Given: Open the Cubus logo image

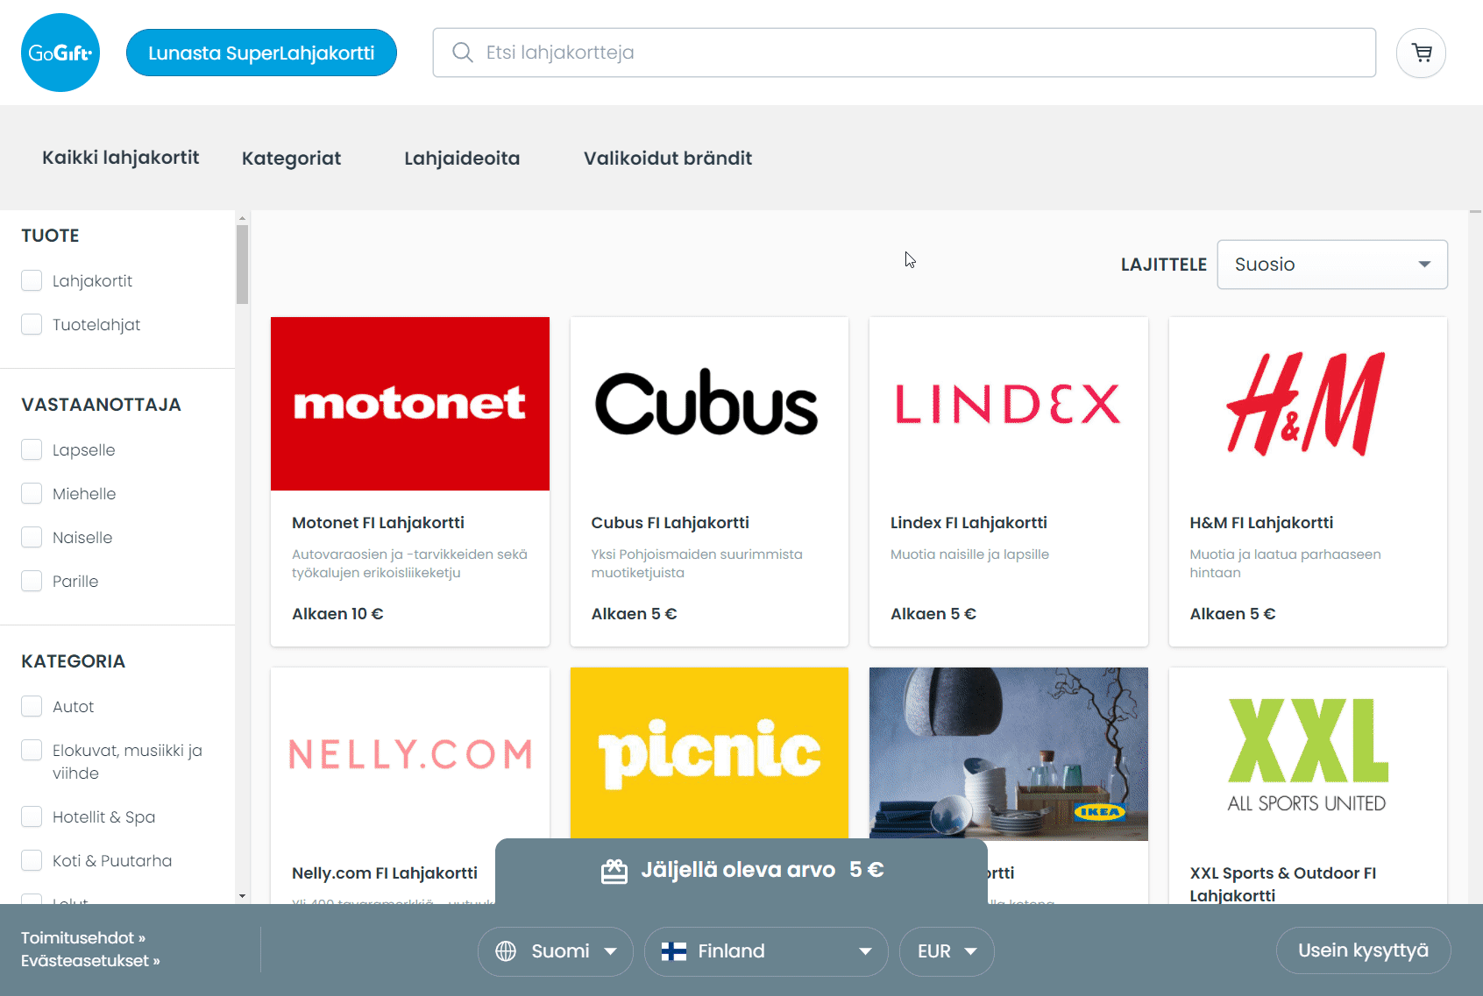Looking at the screenshot, I should [x=709, y=404].
